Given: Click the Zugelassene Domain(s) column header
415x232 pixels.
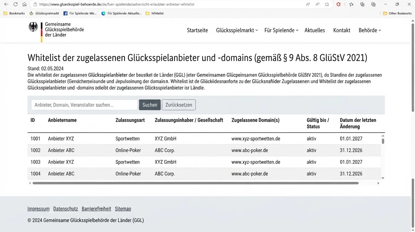Looking at the screenshot, I should (255, 120).
